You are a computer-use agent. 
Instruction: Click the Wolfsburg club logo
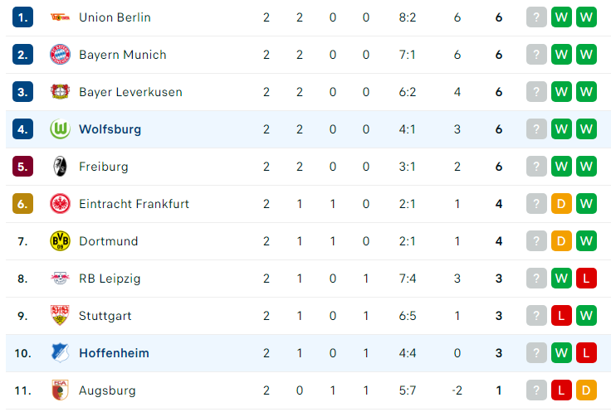click(60, 129)
